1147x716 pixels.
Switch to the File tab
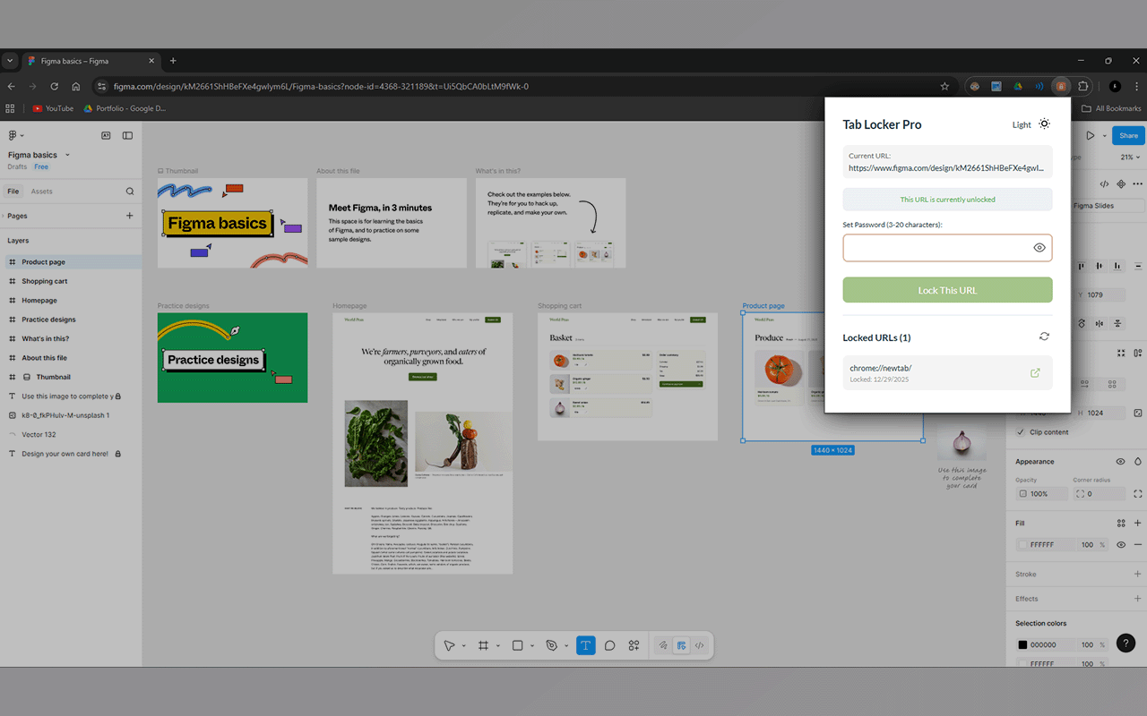point(13,192)
